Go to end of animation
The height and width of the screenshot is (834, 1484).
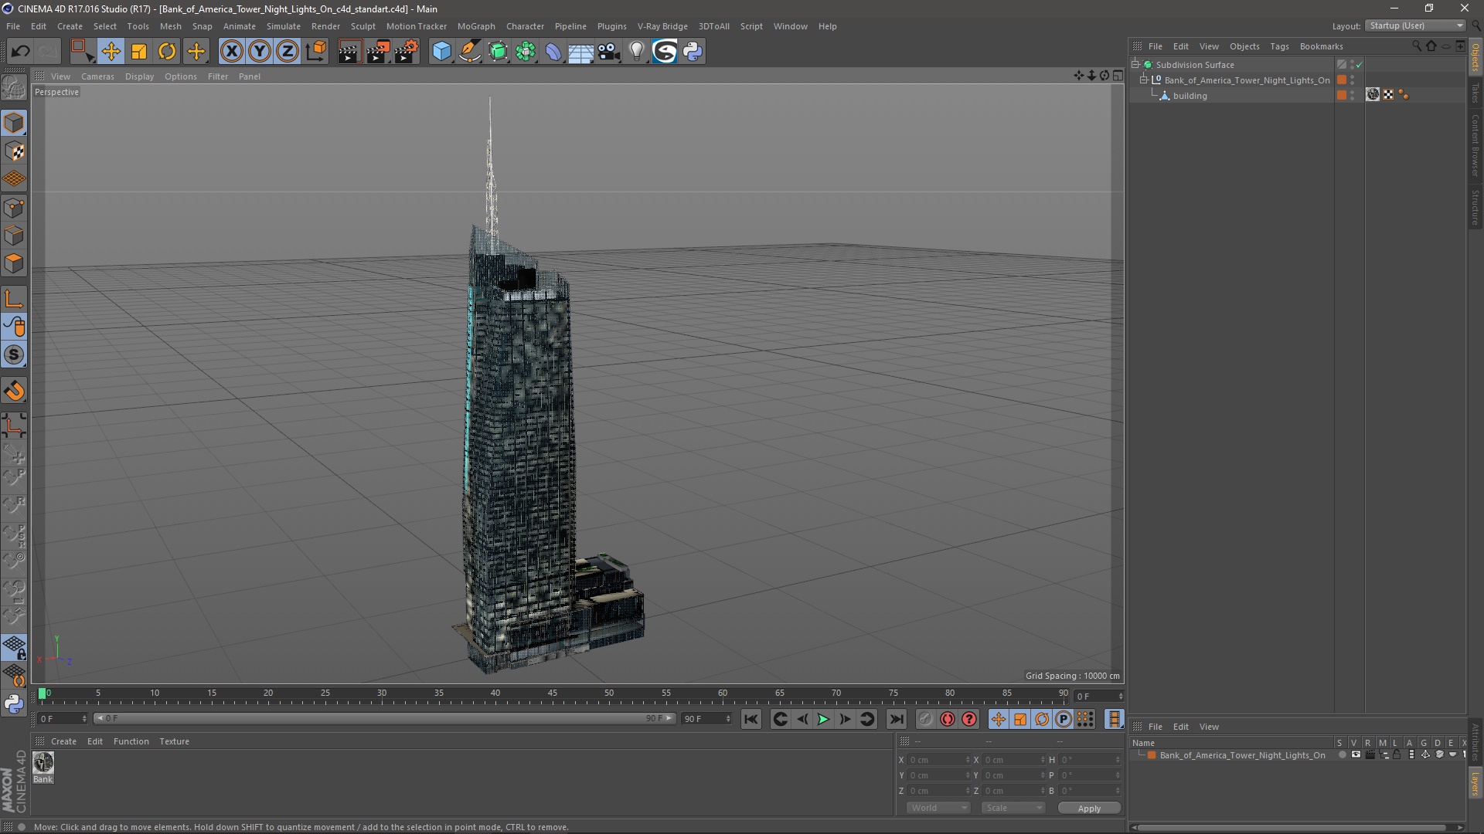[896, 719]
